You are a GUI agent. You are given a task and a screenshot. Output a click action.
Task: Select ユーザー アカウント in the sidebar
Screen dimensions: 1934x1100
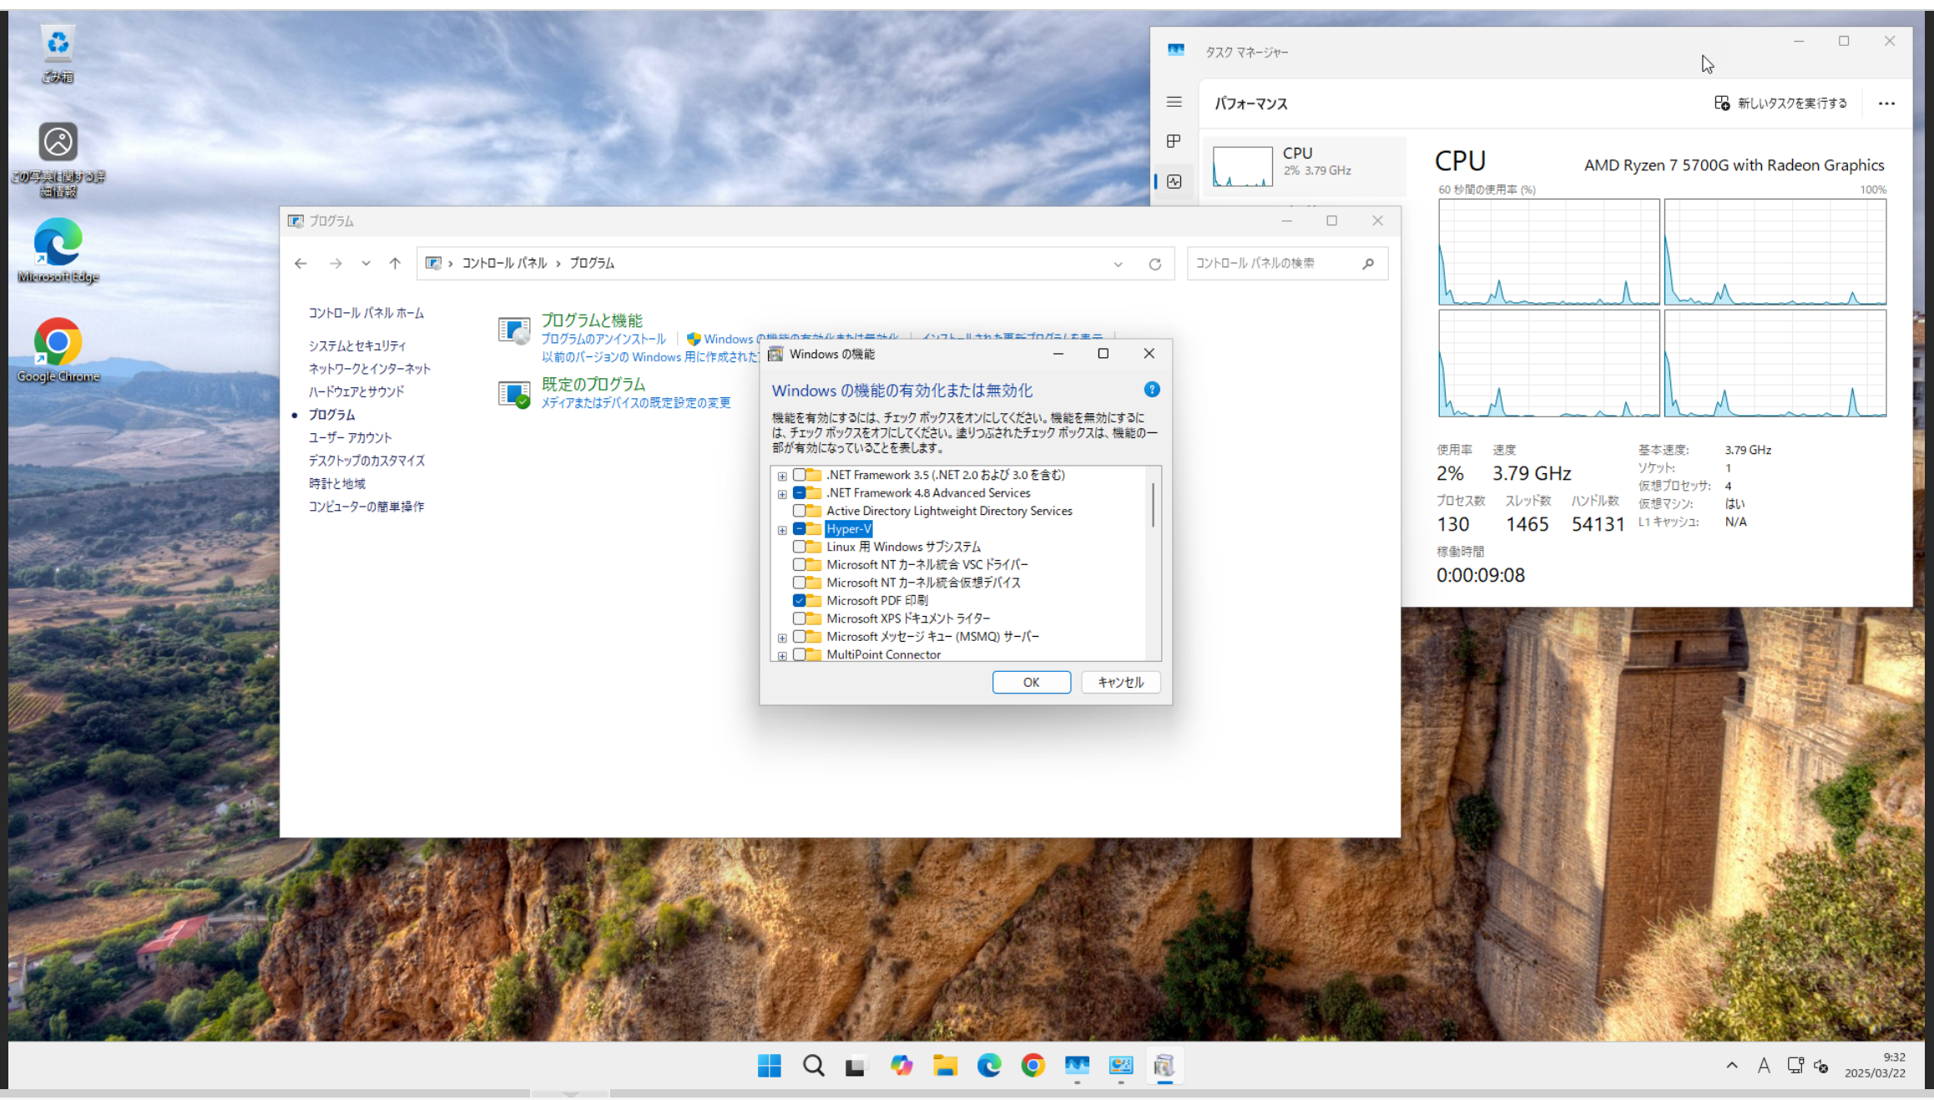click(350, 437)
